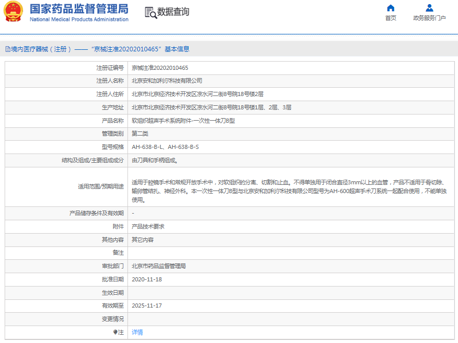Open 数据查询 heading
Viewport: 458px width, 343px height.
pos(173,12)
